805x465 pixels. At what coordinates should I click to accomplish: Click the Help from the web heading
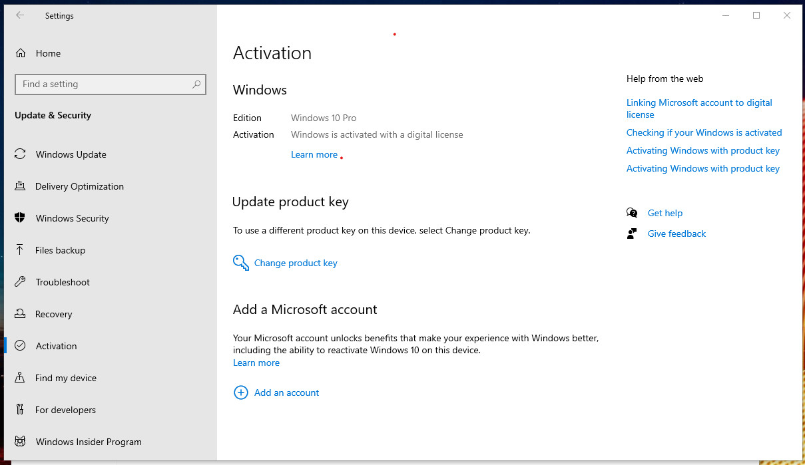[665, 78]
